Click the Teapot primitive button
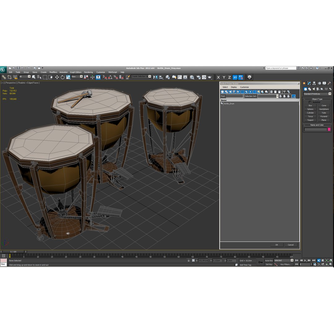Image resolution: width=334 pixels, height=334 pixels. pyautogui.click(x=310, y=120)
